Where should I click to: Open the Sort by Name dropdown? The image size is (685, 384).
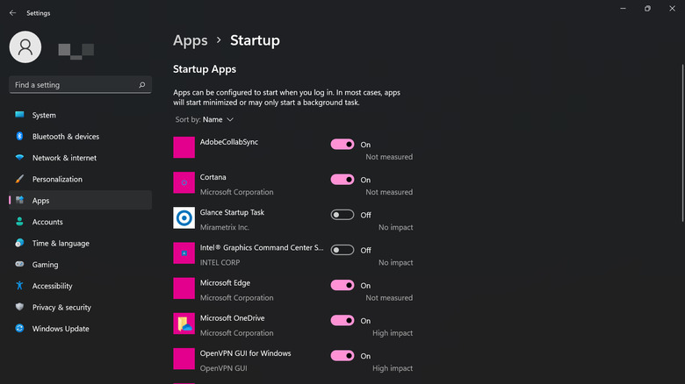tap(218, 119)
